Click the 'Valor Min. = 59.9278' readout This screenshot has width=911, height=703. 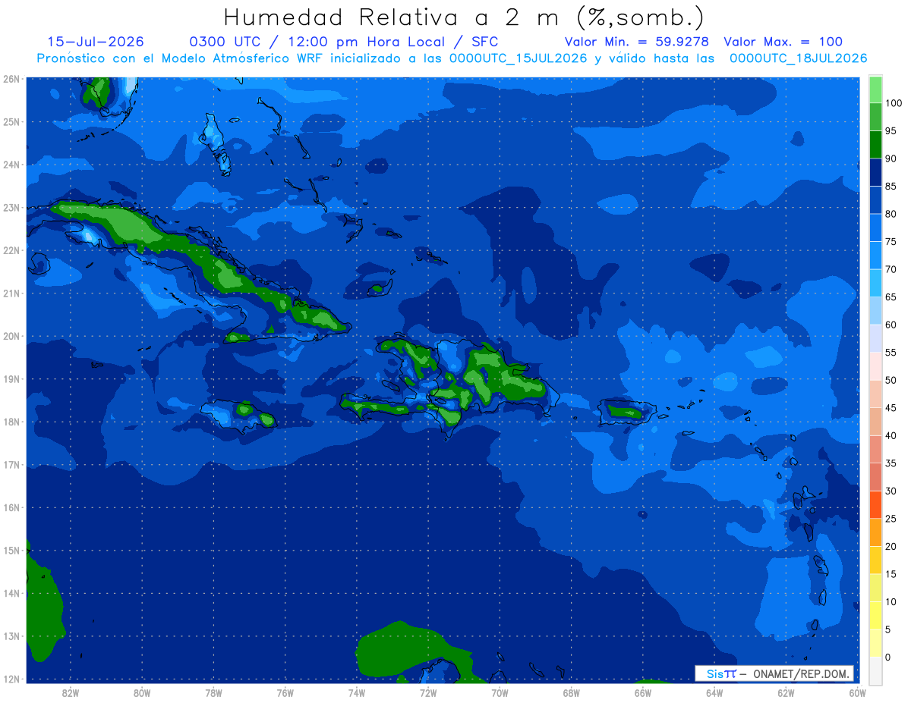(x=637, y=42)
